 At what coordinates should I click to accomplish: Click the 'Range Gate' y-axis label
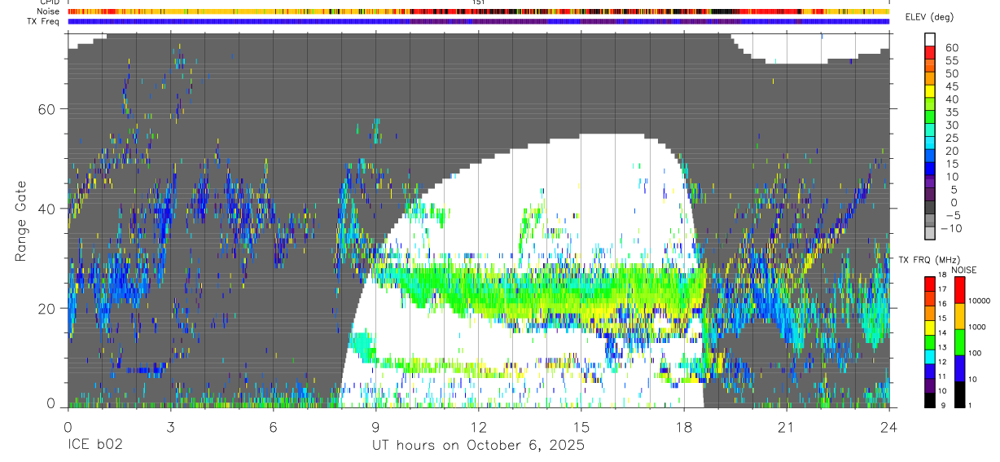23,220
